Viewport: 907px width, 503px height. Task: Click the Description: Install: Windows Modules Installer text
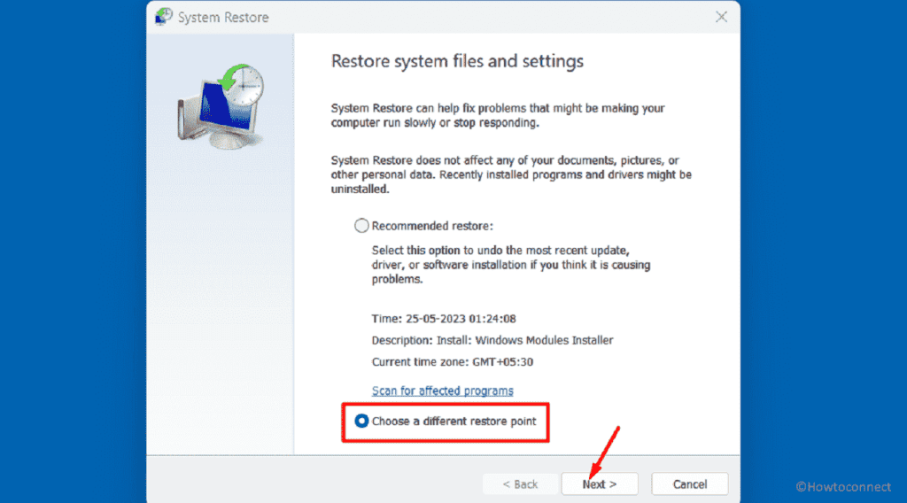492,340
